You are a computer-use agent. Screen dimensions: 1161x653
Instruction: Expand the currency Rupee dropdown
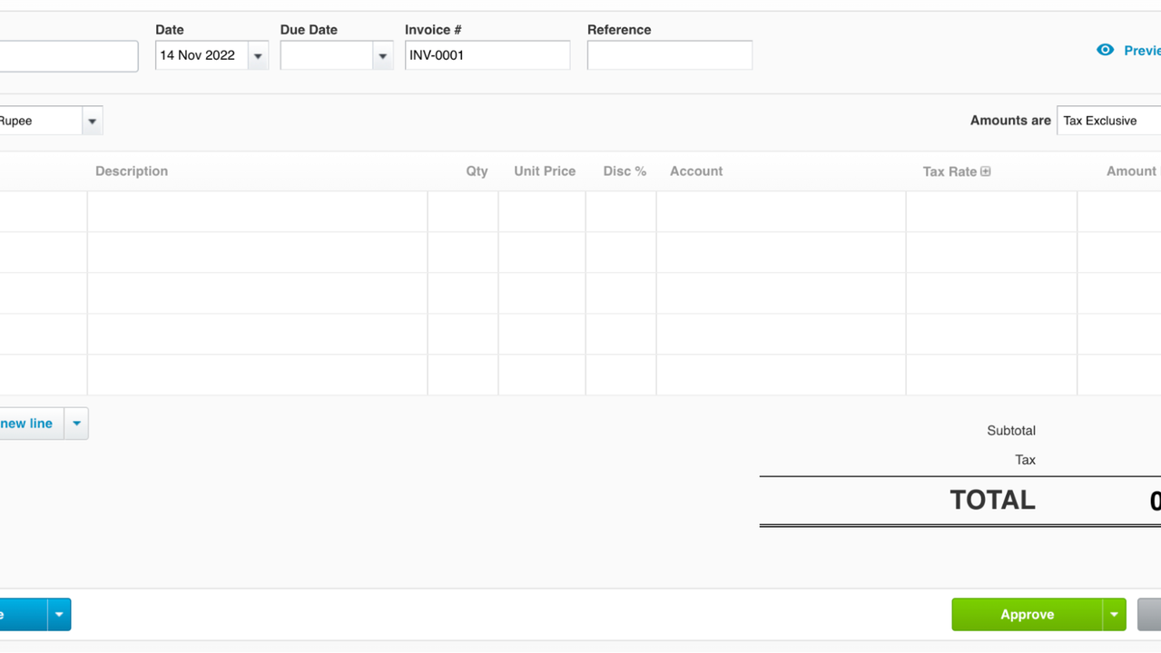pyautogui.click(x=92, y=122)
